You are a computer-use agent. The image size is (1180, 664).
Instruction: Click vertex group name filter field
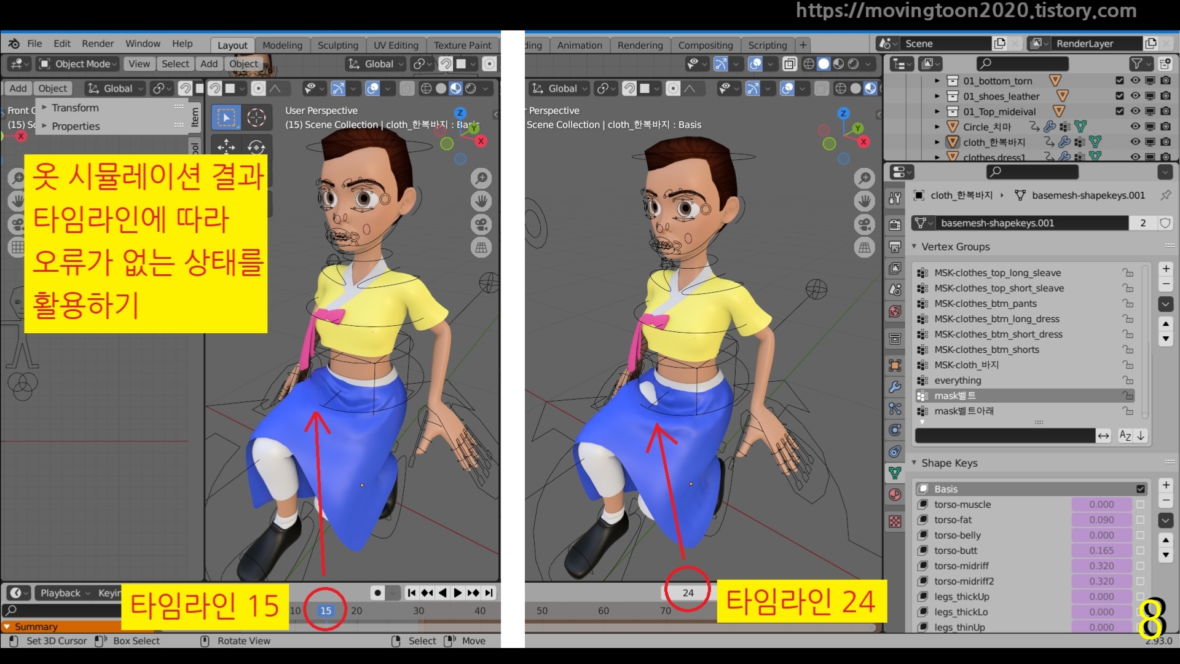pos(1005,436)
